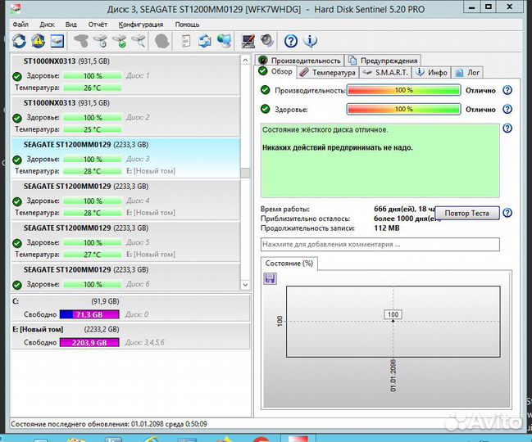
Task: Click the Никаких действий предпринимать не надо text
Action: tap(338, 147)
